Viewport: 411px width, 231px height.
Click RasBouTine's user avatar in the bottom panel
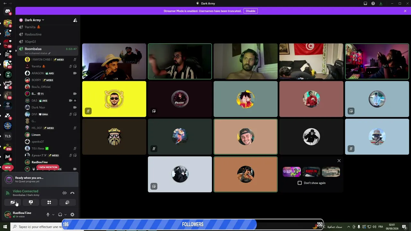coord(8,215)
